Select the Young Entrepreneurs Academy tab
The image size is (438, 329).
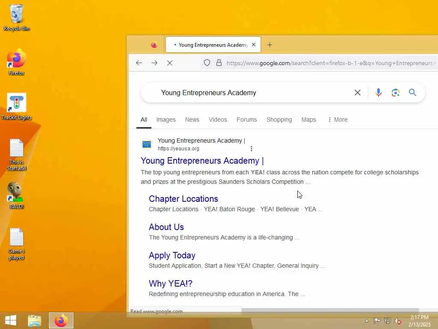click(x=213, y=45)
